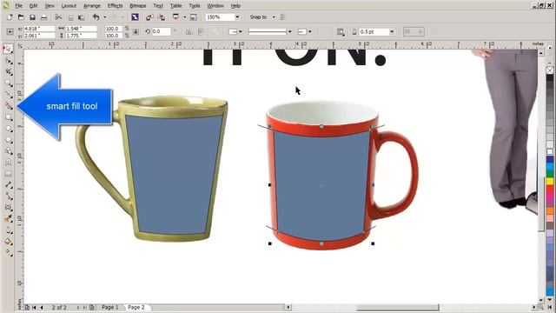Go to previous page arrow
Image resolution: width=556 pixels, height=313 pixels.
42,307
